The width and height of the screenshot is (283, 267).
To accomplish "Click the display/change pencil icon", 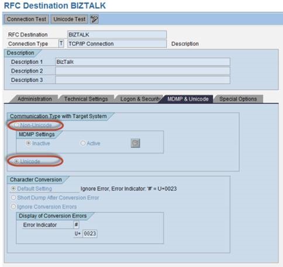I will click(x=94, y=19).
